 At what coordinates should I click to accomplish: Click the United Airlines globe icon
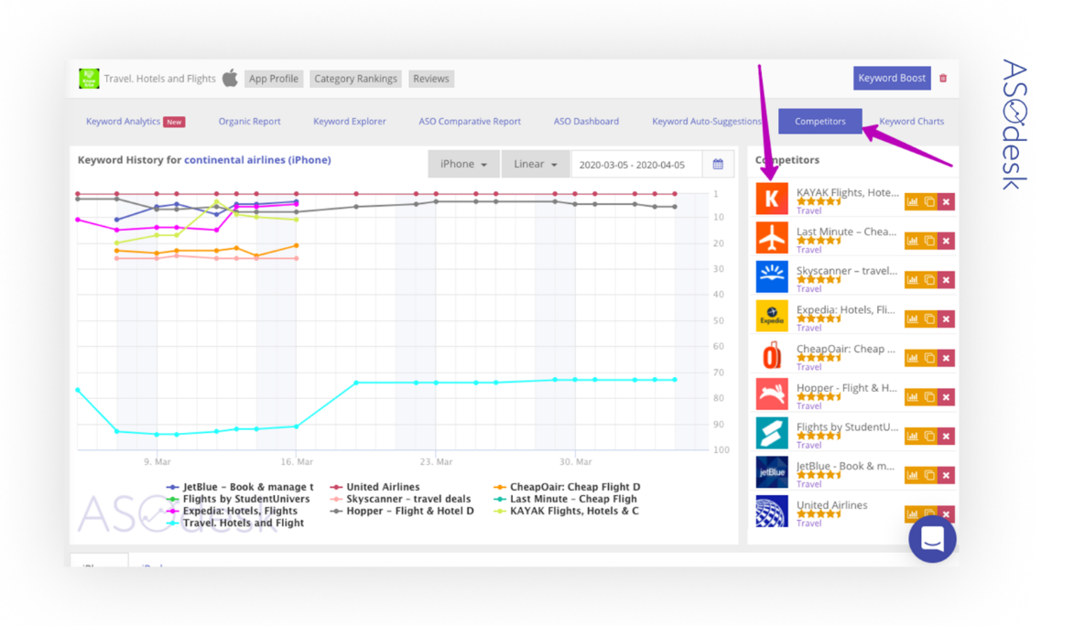tap(772, 511)
